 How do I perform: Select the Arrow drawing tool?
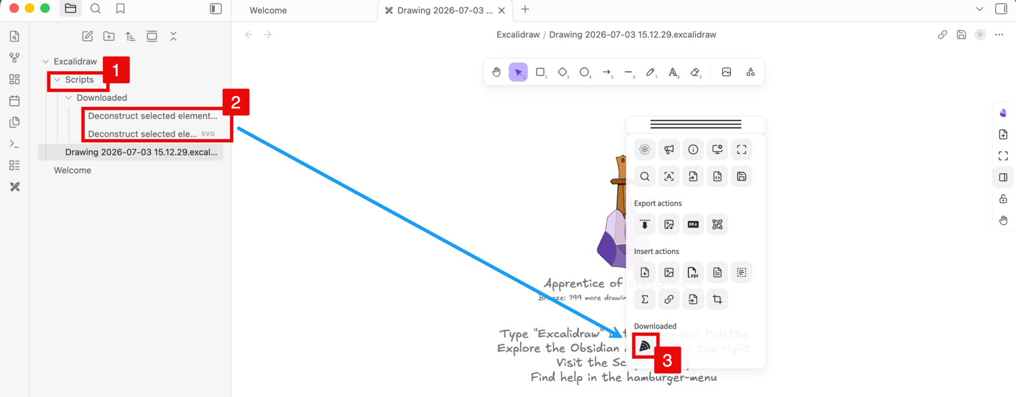[x=607, y=72]
